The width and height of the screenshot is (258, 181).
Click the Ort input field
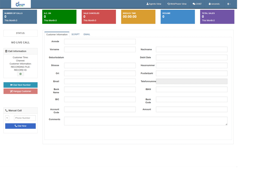point(100,74)
